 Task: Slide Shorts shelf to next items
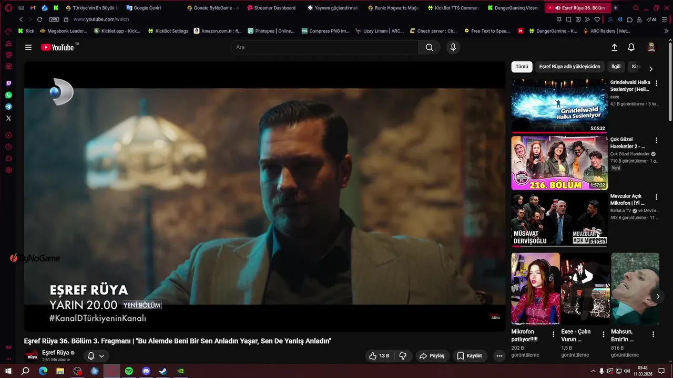click(x=657, y=297)
